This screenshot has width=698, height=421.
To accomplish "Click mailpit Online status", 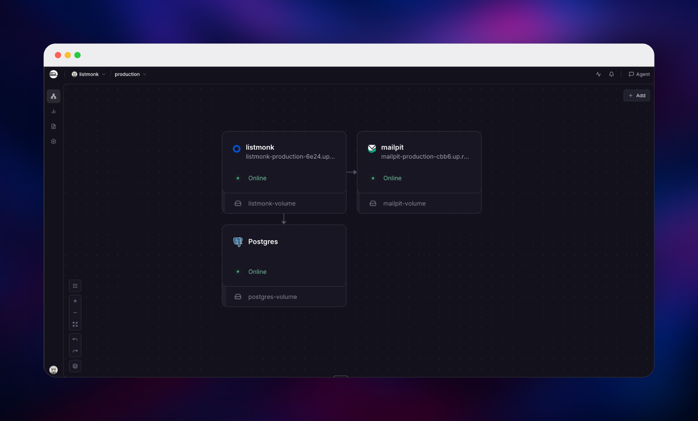I will coord(393,178).
